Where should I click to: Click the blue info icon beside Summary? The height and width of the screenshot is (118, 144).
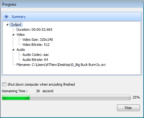tap(6, 16)
